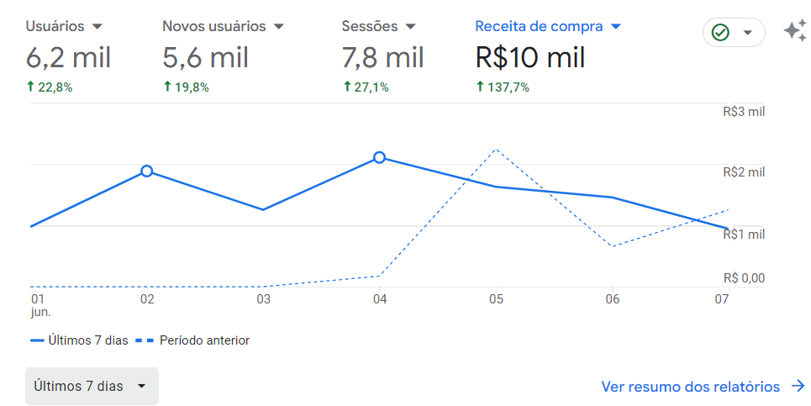Select the Sessões 7,8 mil metric tab
811x406 pixels.
pos(382,57)
